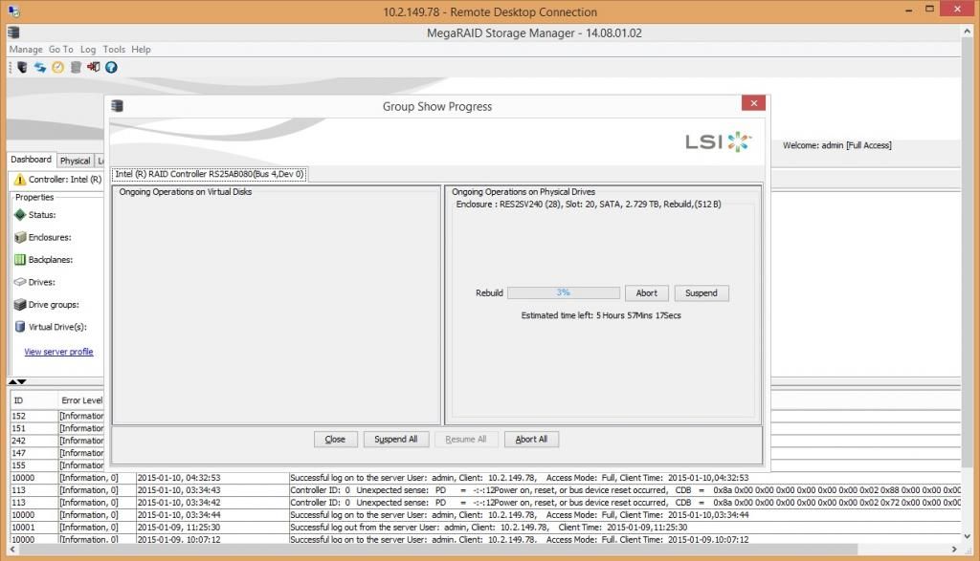Screen dimensions: 980x561
Task: Click the Abort All button
Action: (531, 440)
